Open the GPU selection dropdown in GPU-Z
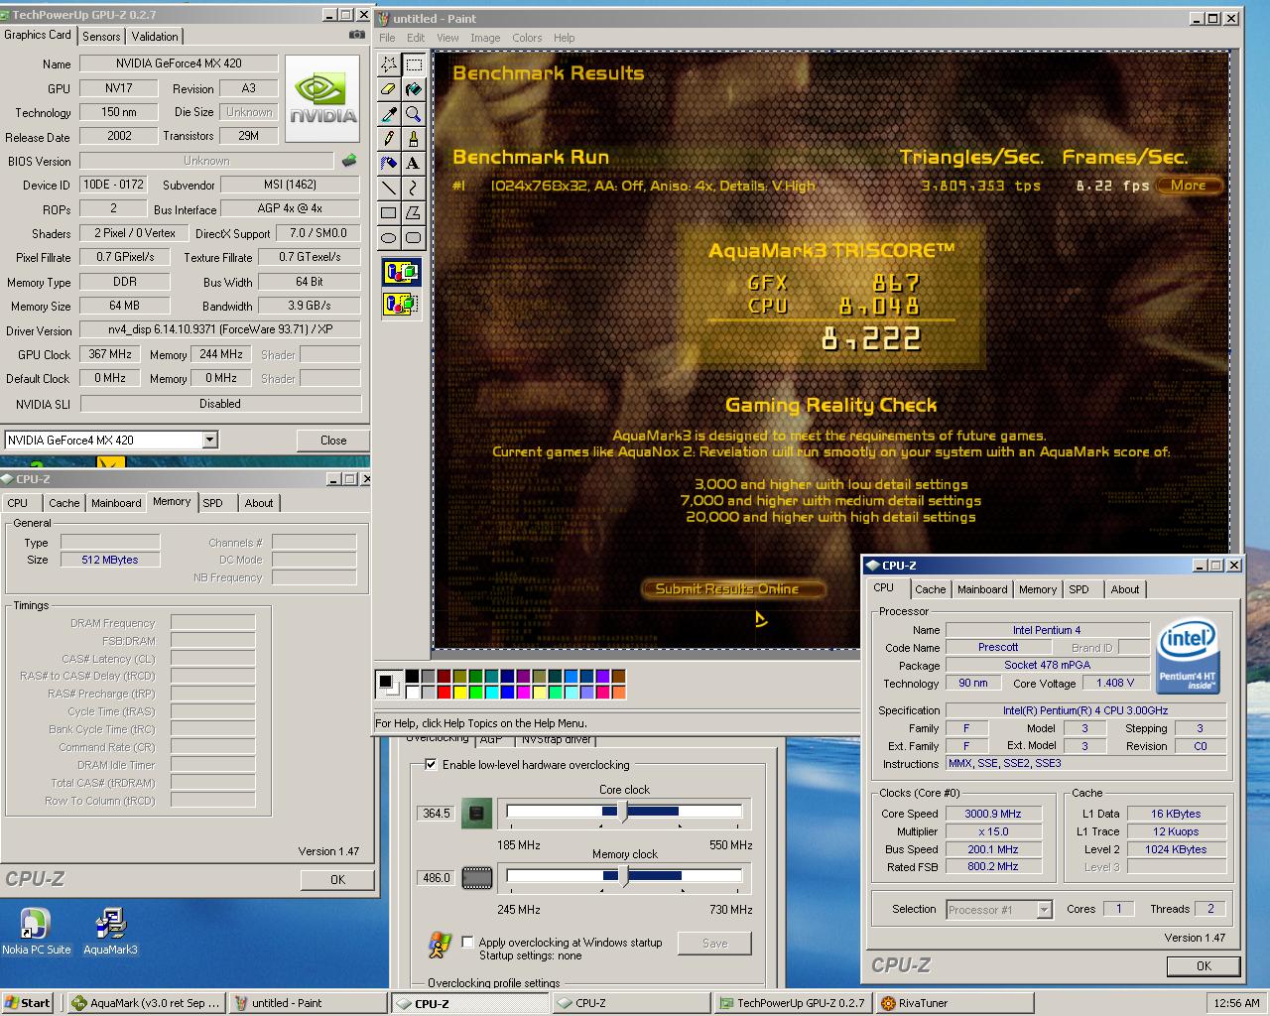This screenshot has height=1016, width=1270. (x=209, y=440)
